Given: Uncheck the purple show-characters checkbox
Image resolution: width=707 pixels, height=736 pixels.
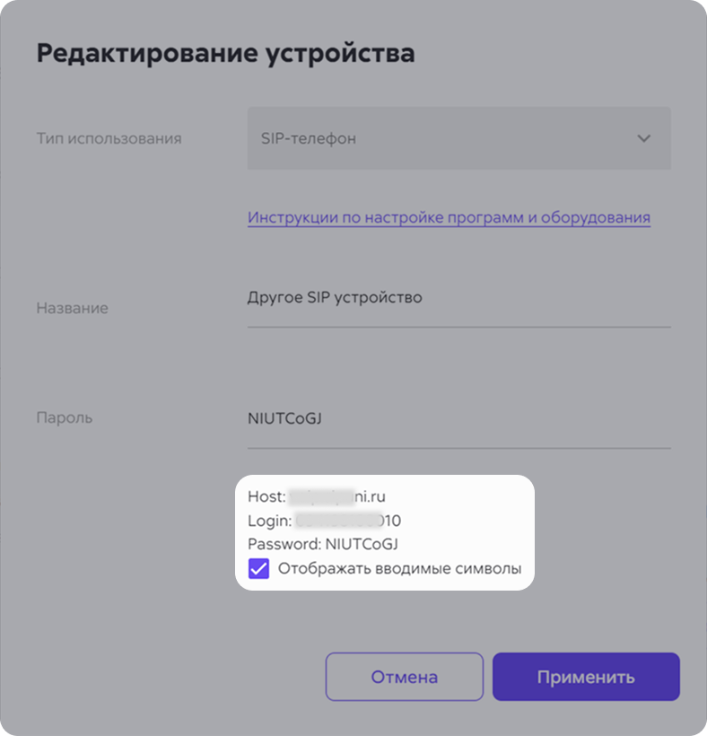Looking at the screenshot, I should [x=258, y=568].
